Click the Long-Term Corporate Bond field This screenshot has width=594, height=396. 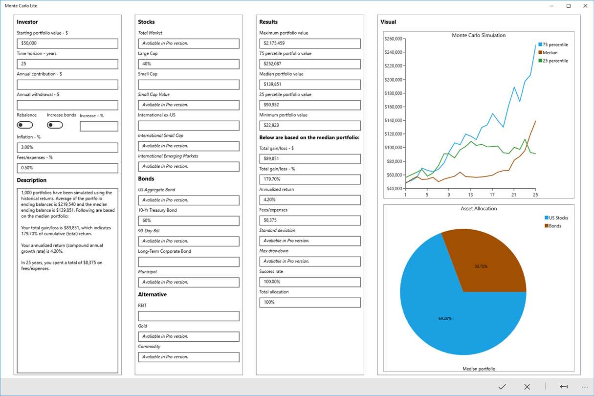tap(189, 262)
